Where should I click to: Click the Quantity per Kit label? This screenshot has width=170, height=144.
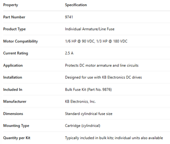(17, 138)
